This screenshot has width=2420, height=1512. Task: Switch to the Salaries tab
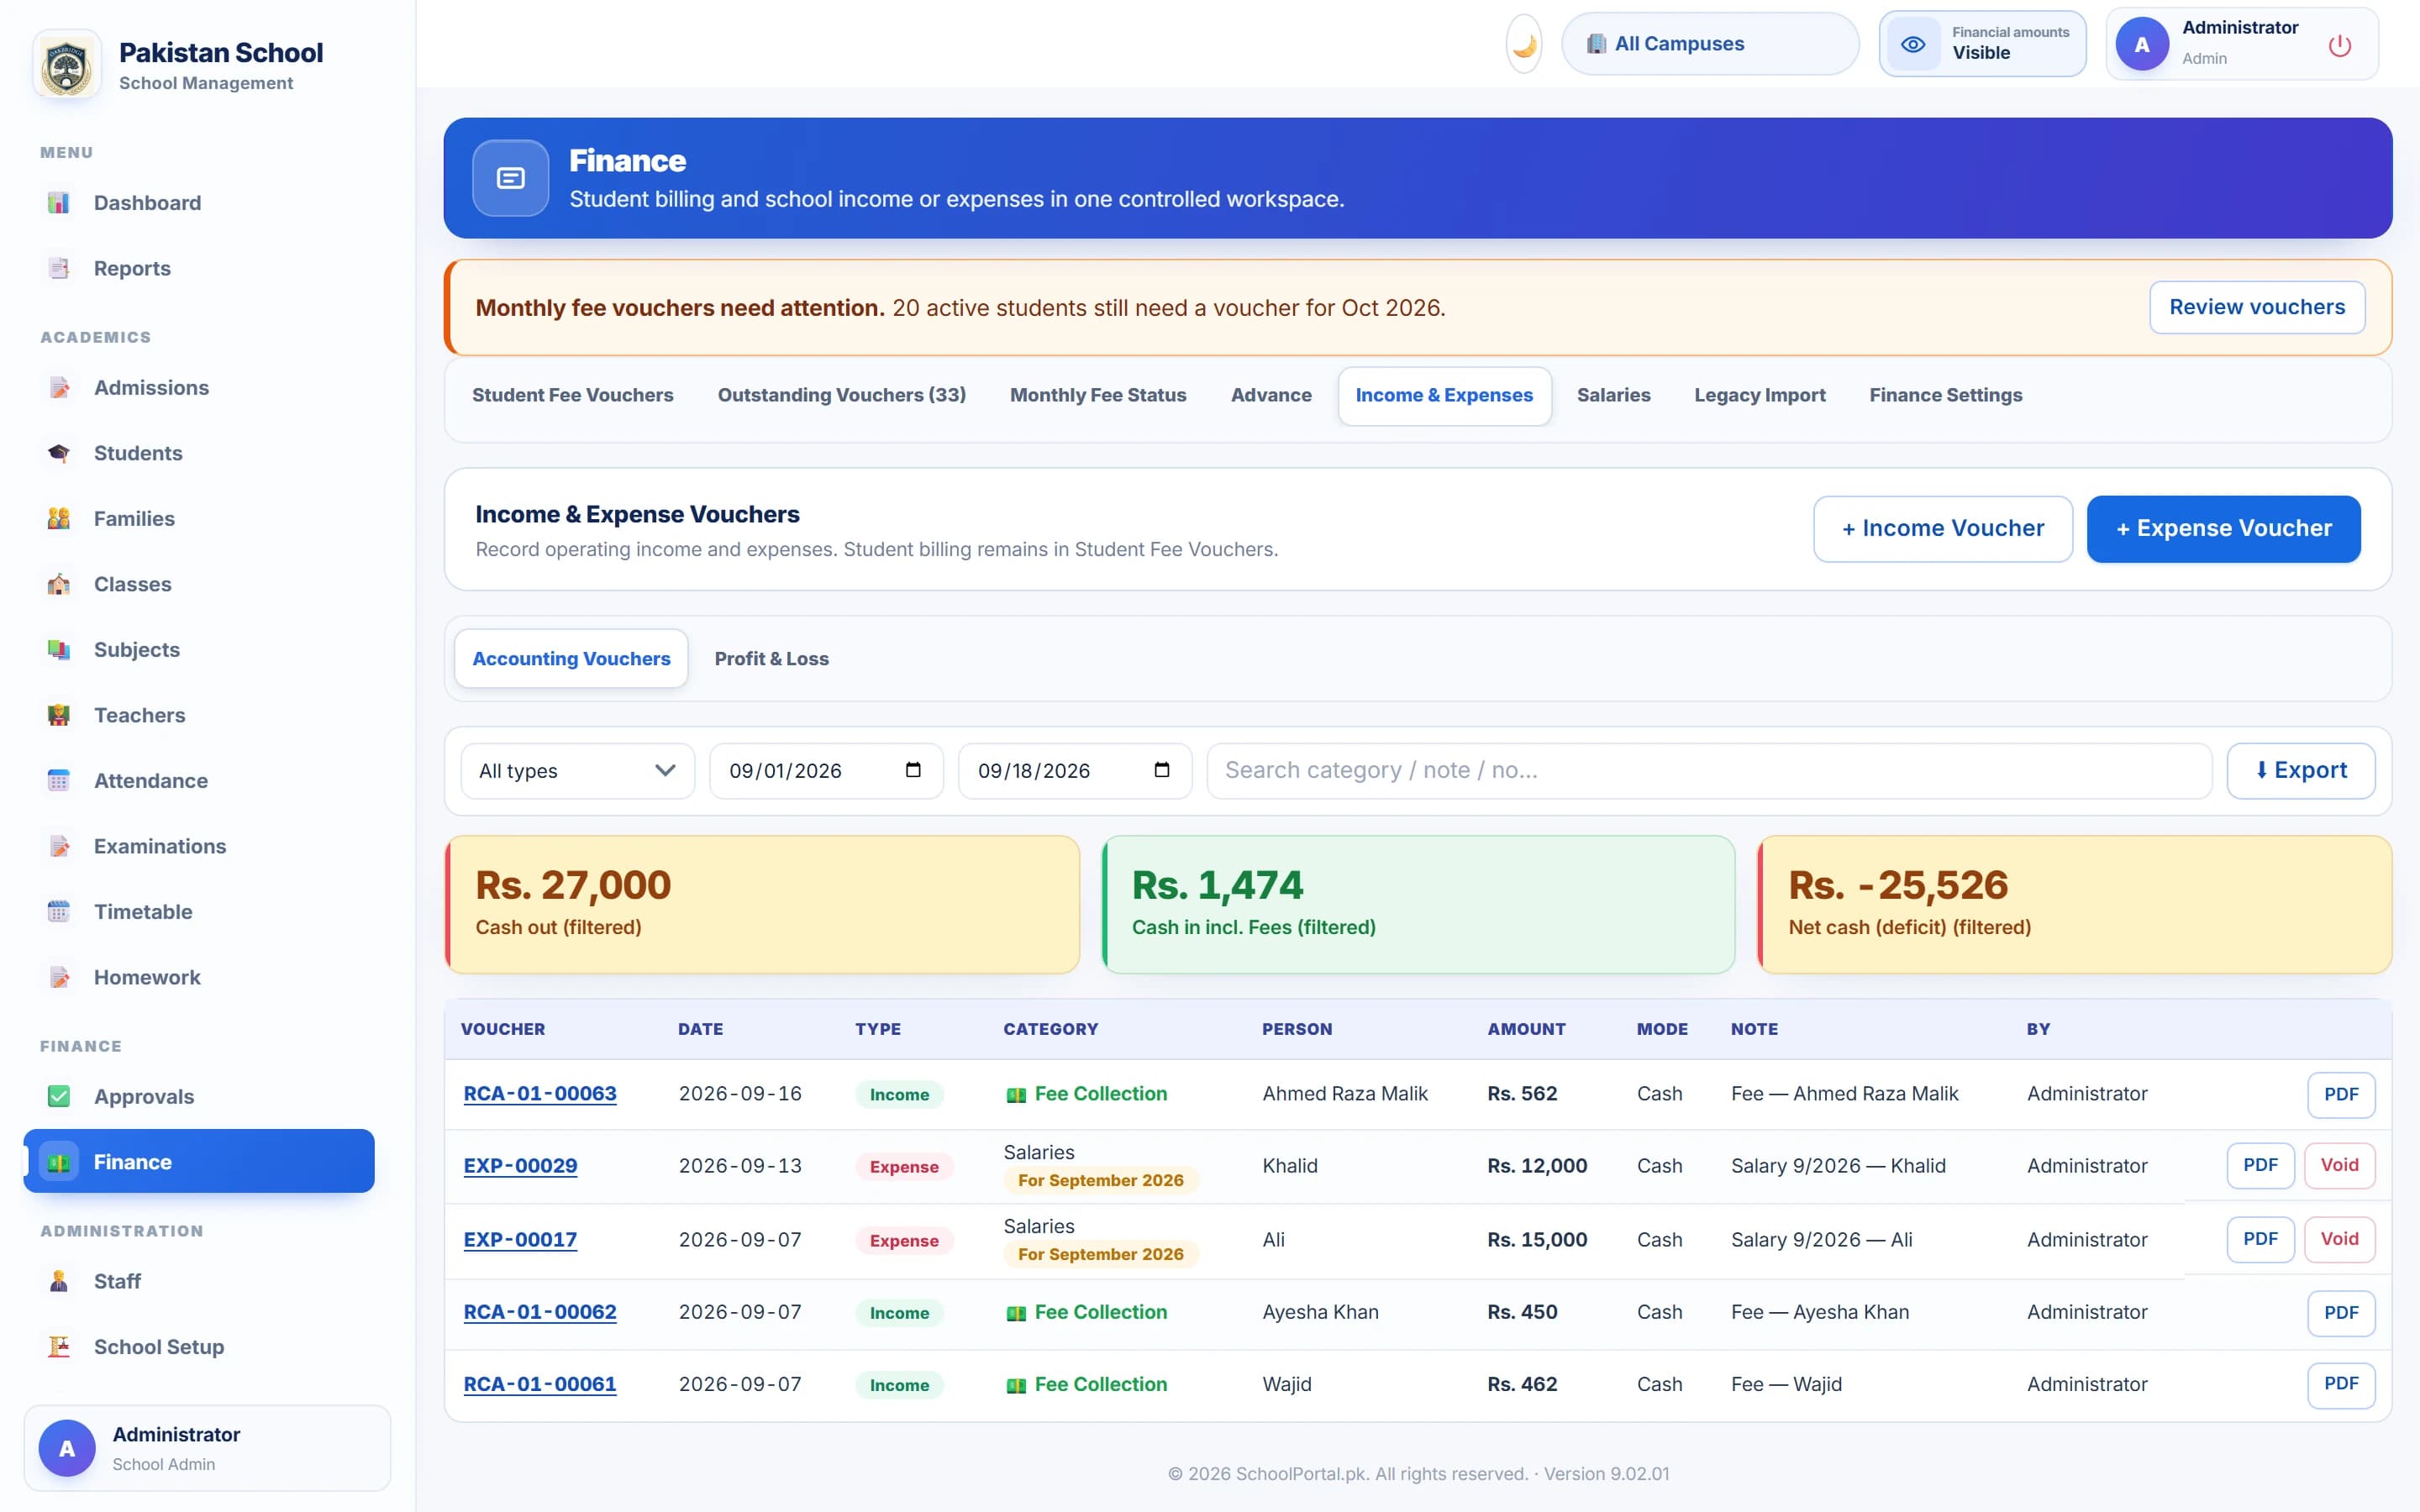[1613, 395]
